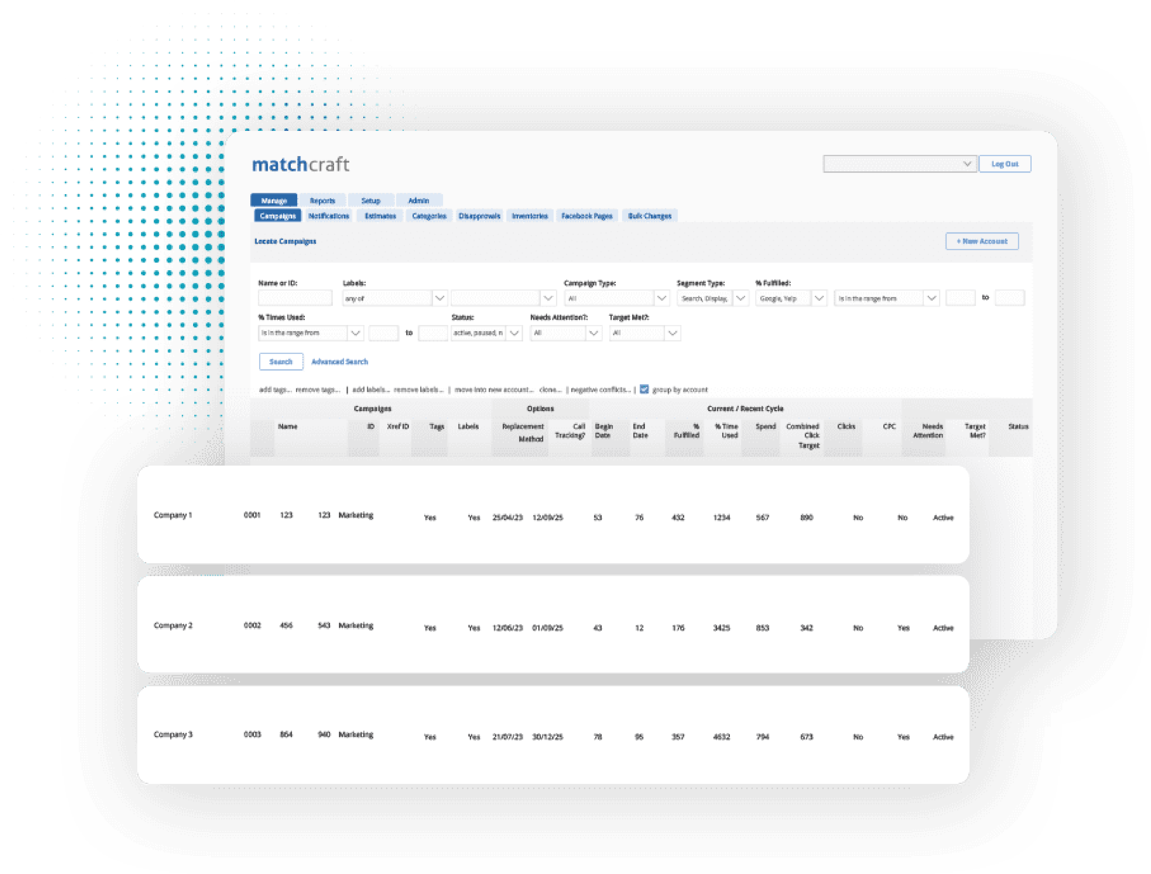Open the Needs Attention dropdown
Viewport: 1151px width, 874px height.
click(x=566, y=333)
